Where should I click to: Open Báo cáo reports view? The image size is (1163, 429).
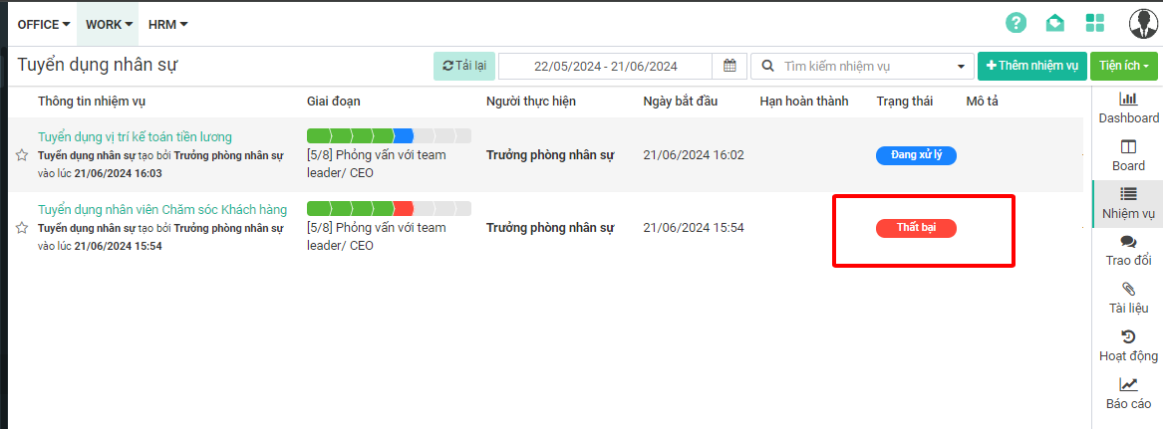coord(1128,393)
